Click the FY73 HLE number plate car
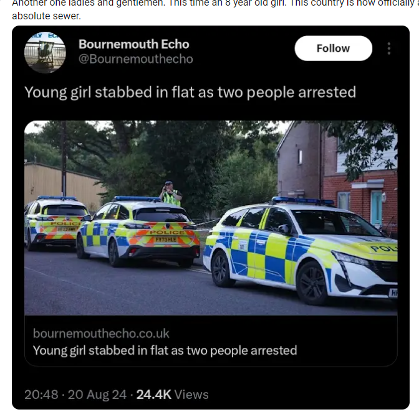 (138, 232)
